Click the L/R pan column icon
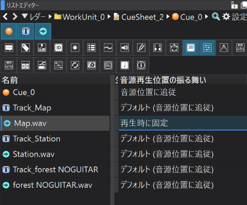247x205 pixels. coord(158,48)
